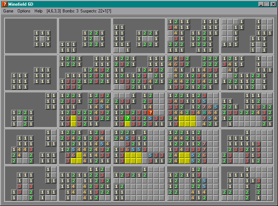Select the upper yellow flag in third-row second board
The image size is (278, 206).
74,118
